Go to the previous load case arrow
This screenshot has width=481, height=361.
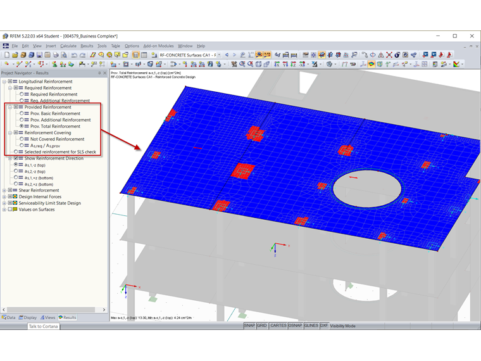[227, 54]
